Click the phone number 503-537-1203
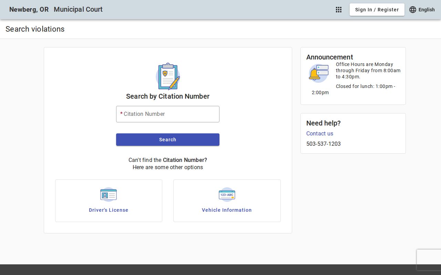This screenshot has width=441, height=275. click(x=324, y=144)
